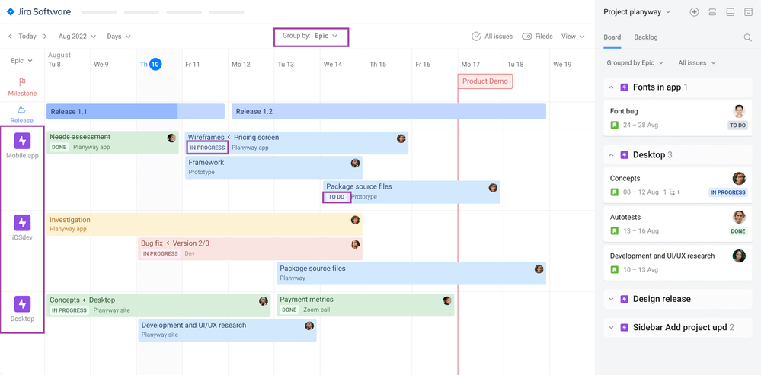Click the Jira Software logo

[x=39, y=11]
